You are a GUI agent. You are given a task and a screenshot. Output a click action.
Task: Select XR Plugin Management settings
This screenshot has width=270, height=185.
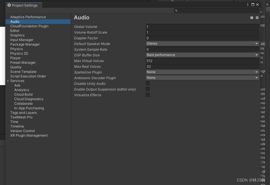pyautogui.click(x=29, y=135)
